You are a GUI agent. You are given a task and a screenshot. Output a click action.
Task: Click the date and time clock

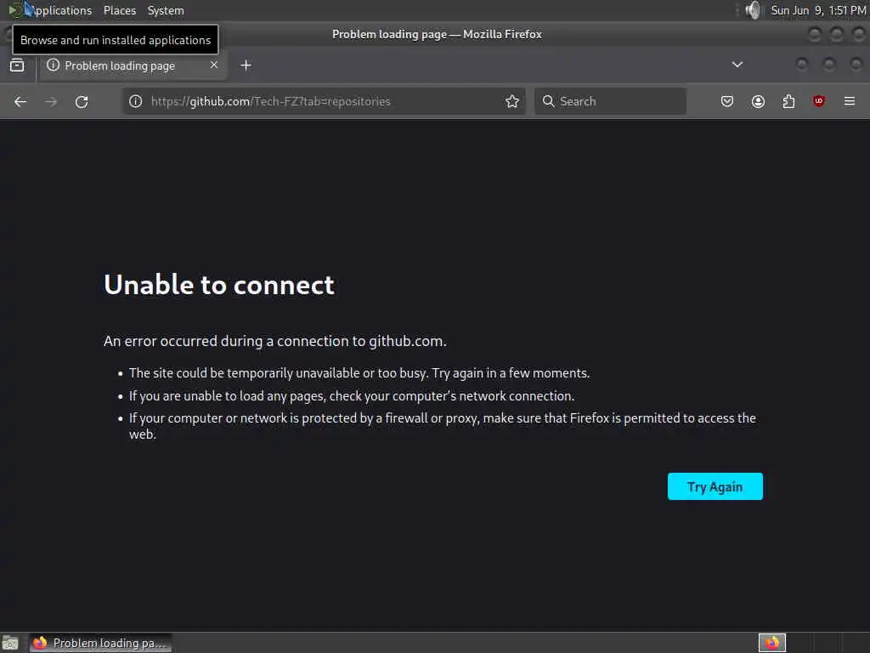[x=818, y=10]
